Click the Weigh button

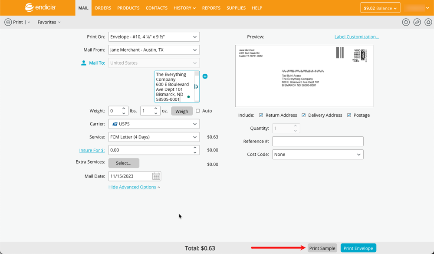(x=182, y=111)
